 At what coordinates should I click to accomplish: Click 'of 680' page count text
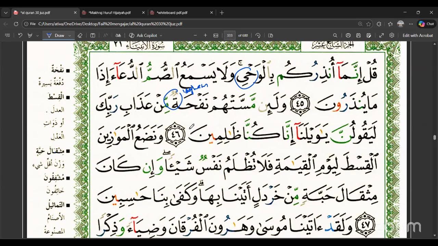click(x=243, y=35)
